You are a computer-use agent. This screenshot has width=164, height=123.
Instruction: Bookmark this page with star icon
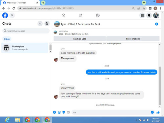coord(144,8)
